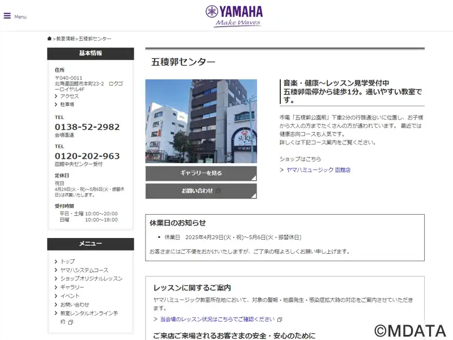Image resolution: width=453 pixels, height=340 pixels.
Task: Click the chevron beside トップ
Action: coord(56,261)
